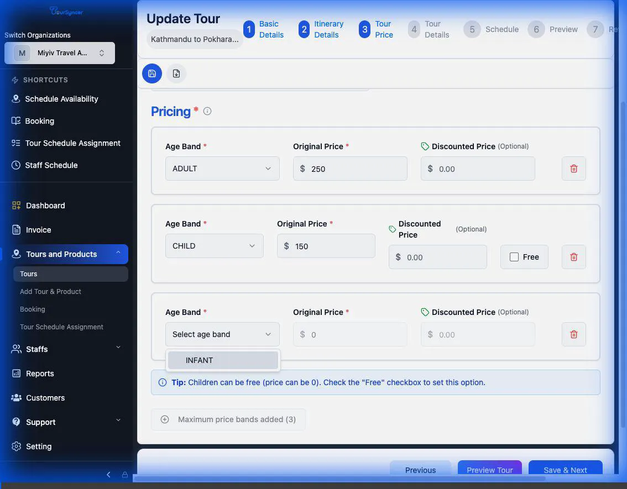Go to the Preview step
This screenshot has width=627, height=489.
click(x=563, y=29)
